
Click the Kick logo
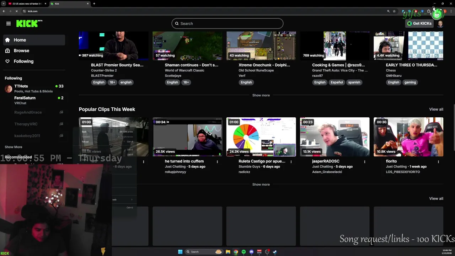click(x=29, y=23)
